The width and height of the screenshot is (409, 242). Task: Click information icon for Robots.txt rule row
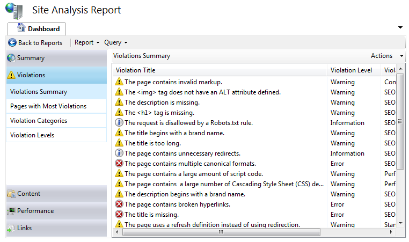(x=119, y=122)
